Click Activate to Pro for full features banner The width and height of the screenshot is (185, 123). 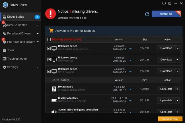pyautogui.click(x=114, y=31)
